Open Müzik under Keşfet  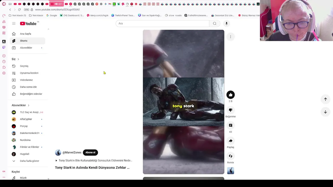click(27, 178)
